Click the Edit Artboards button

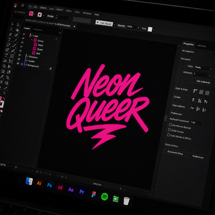point(203,82)
